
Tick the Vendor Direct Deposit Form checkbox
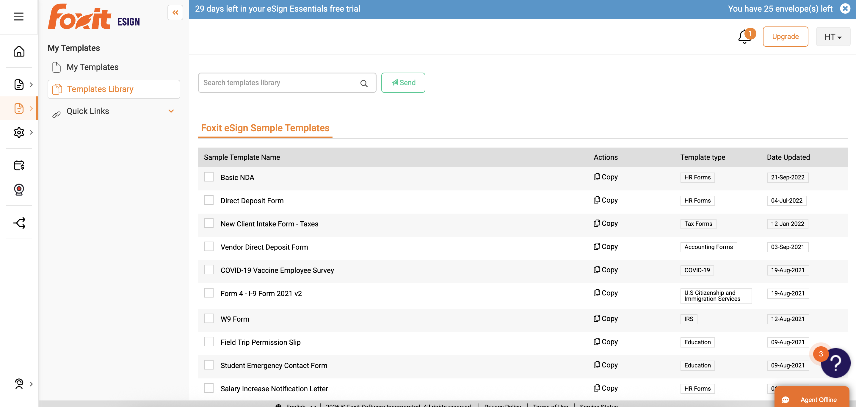209,247
